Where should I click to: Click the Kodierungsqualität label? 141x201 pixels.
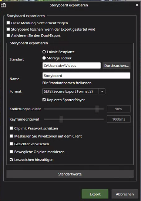25,109
